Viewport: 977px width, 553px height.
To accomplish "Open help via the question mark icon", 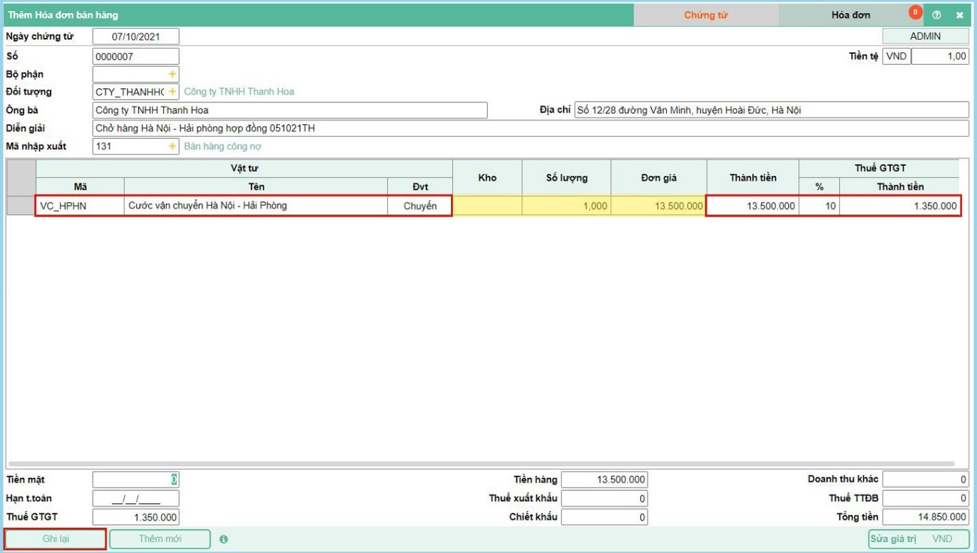I will point(937,15).
